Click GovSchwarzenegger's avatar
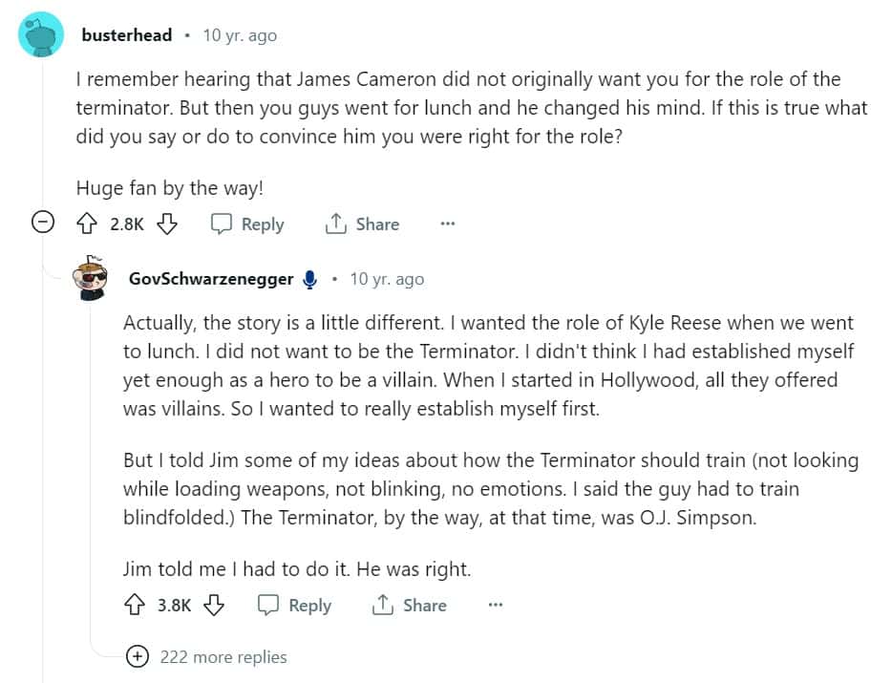 [x=91, y=278]
